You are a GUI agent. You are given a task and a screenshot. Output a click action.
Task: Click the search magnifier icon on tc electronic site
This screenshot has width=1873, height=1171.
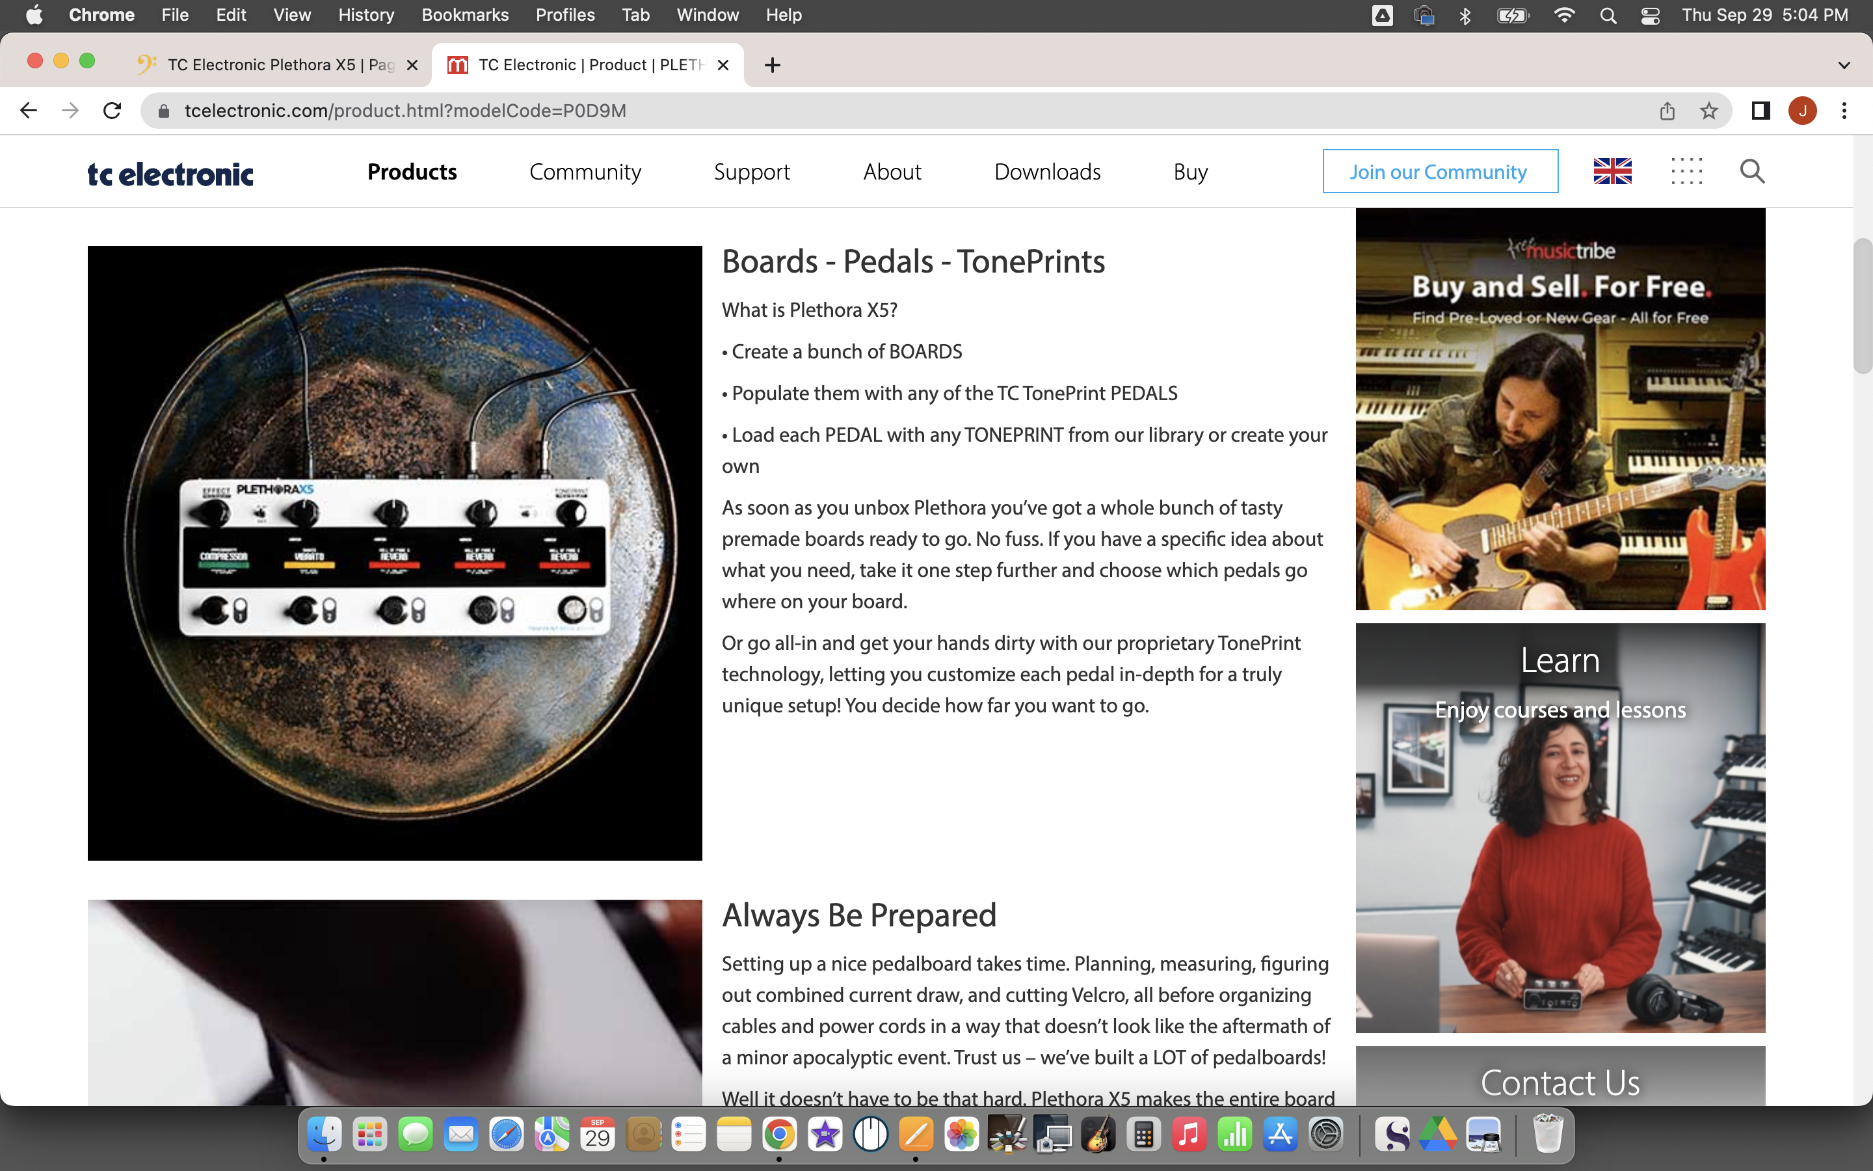1752,171
